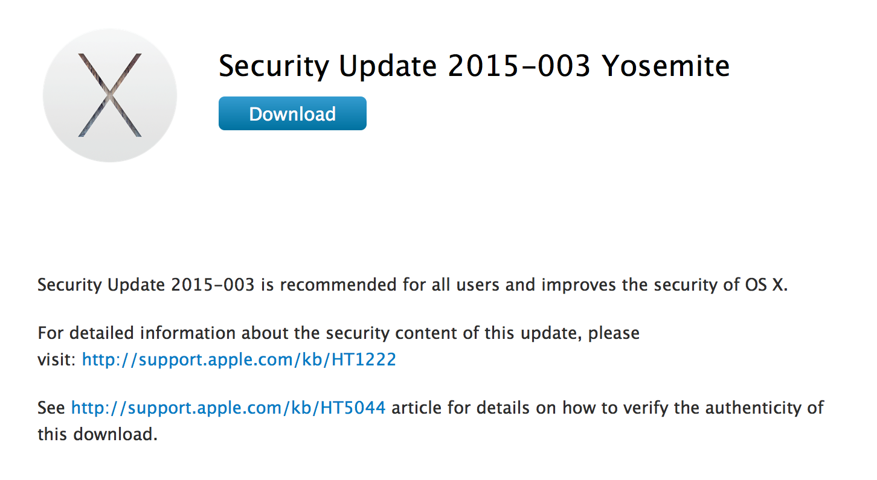Viewport: 877px width, 480px height.
Task: Click the authenticity verification paragraph
Action: pos(423,407)
